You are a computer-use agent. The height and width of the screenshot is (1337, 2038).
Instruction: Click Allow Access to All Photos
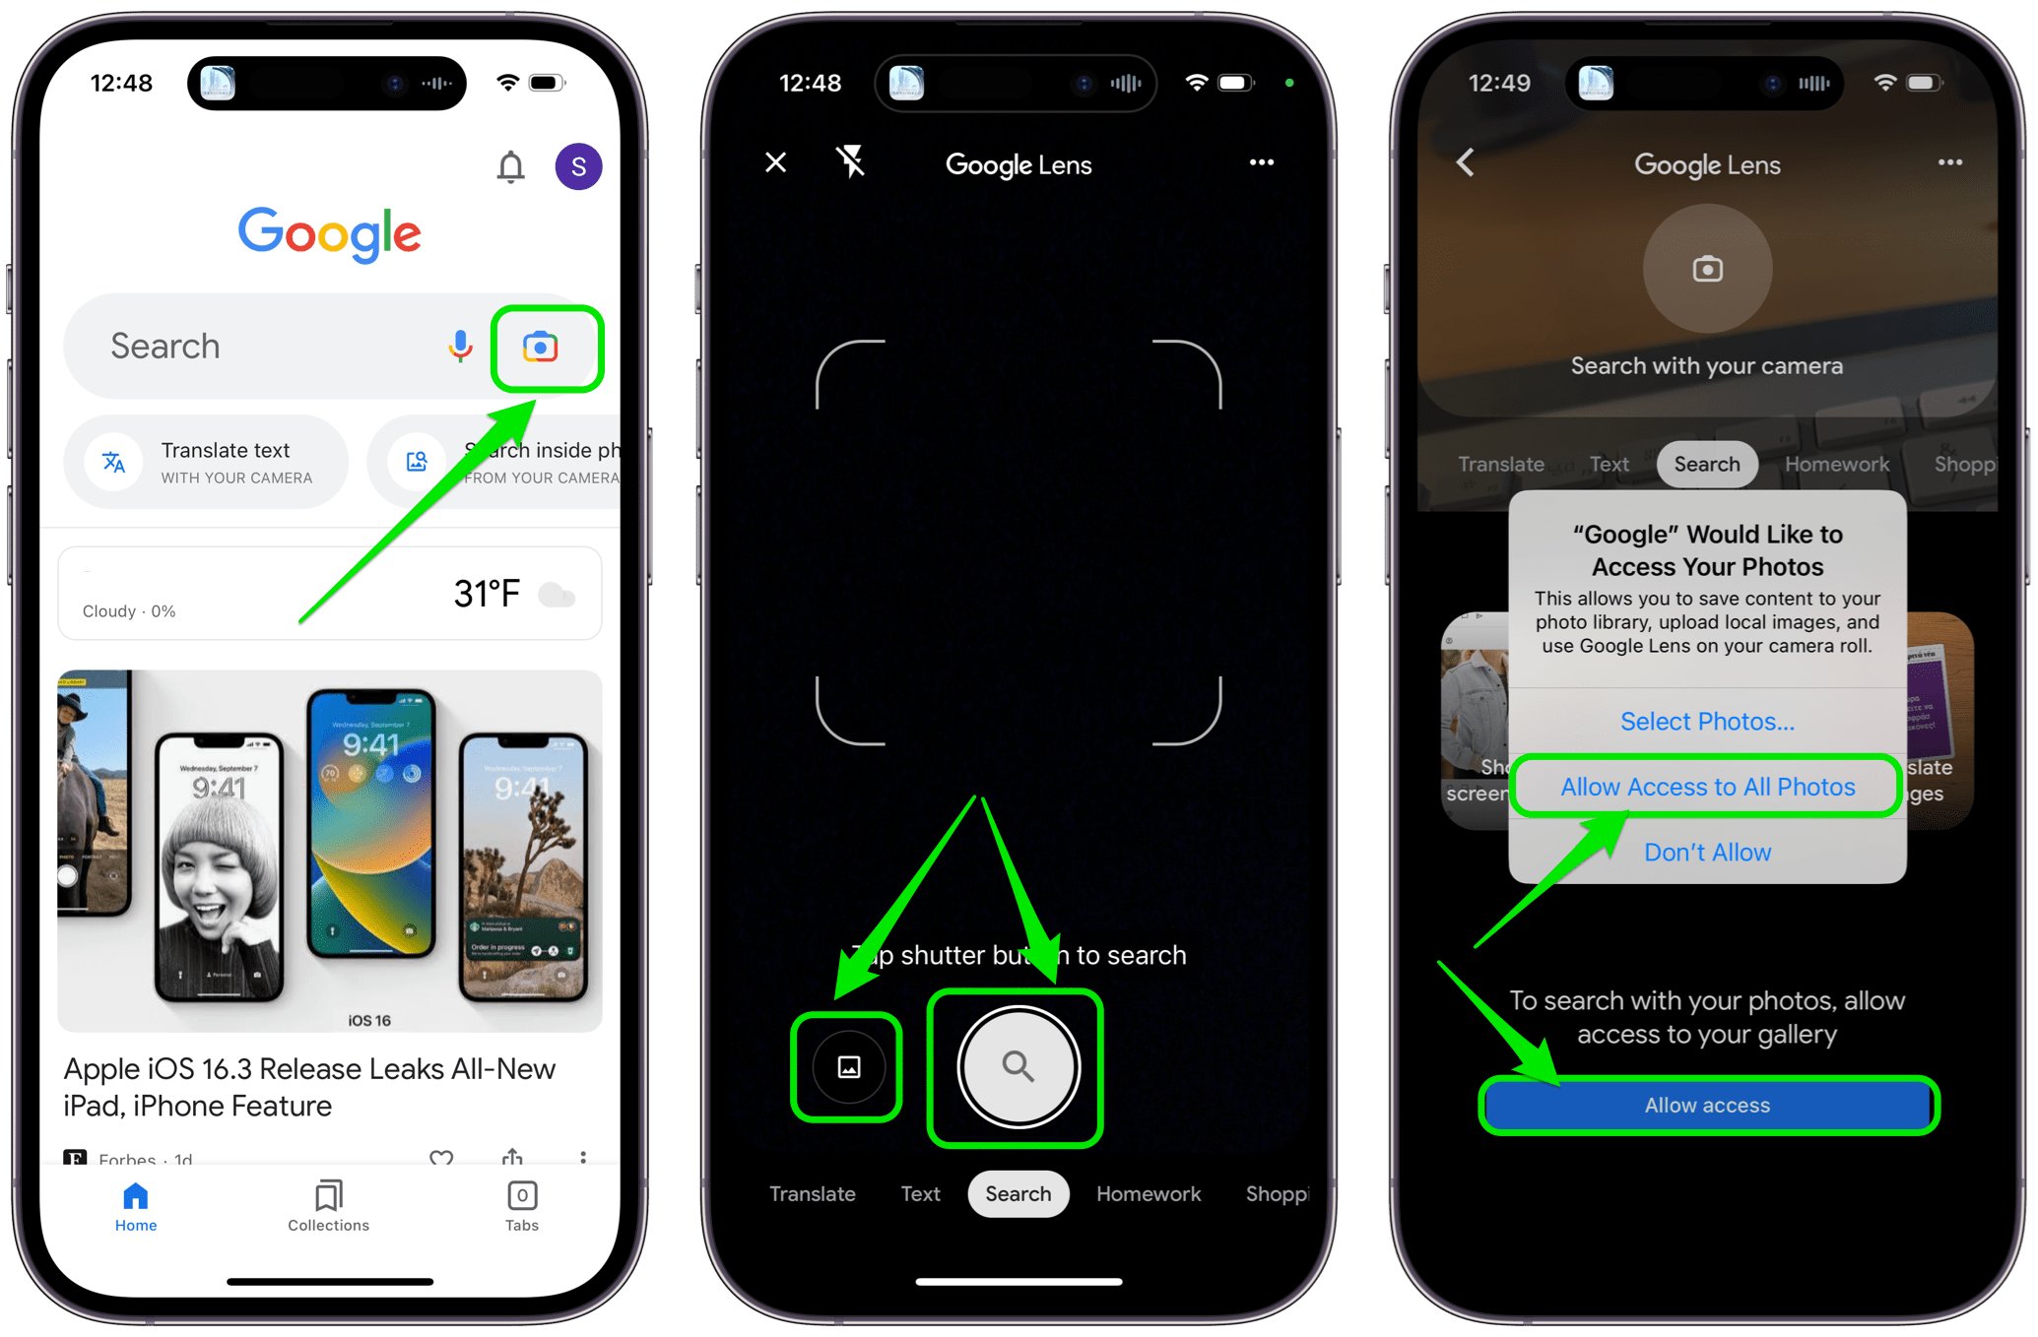[1707, 787]
